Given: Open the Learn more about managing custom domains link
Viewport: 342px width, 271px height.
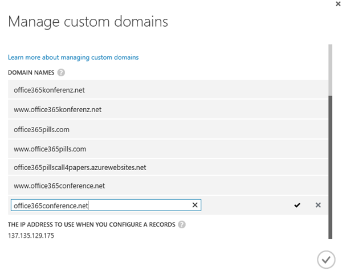Looking at the screenshot, I should [x=73, y=57].
